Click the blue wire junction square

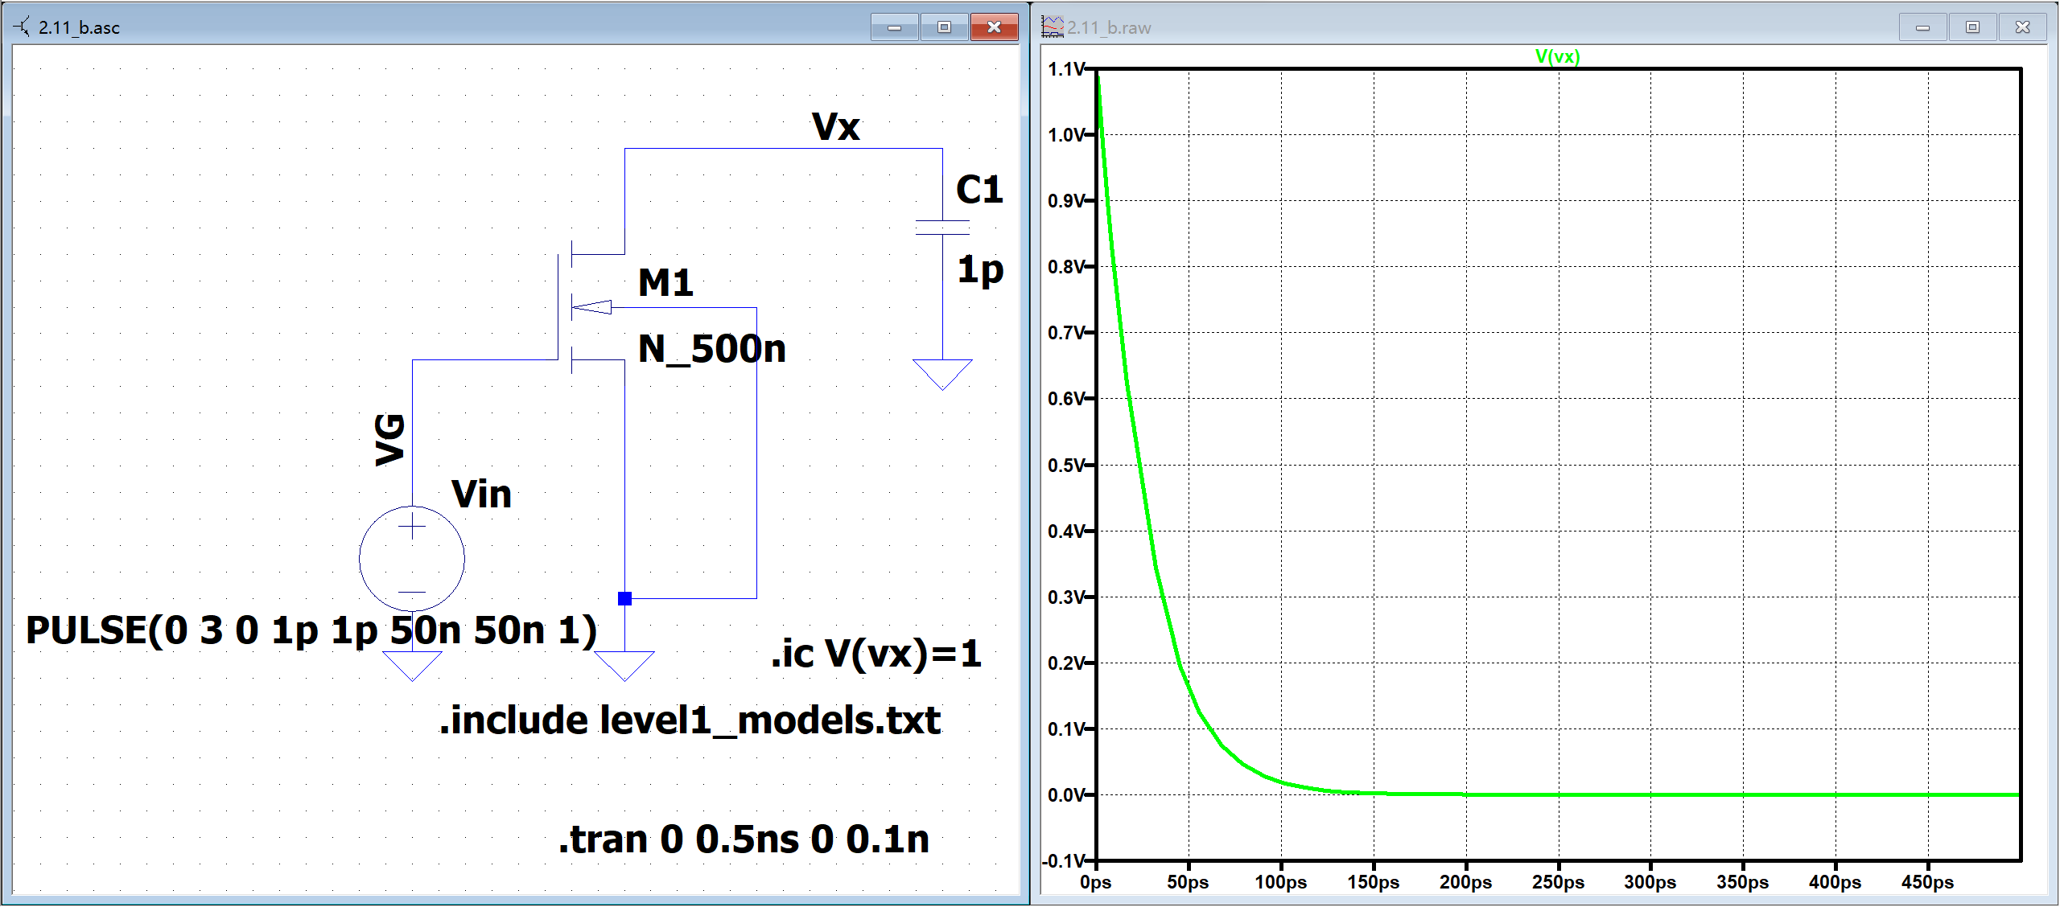point(624,598)
